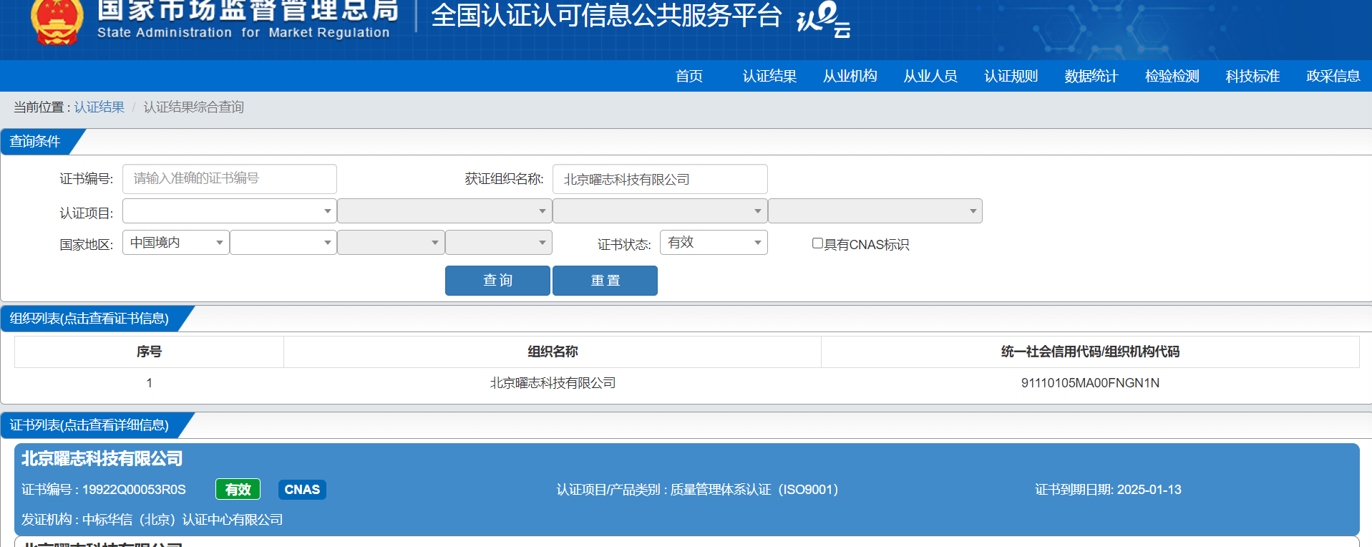1372x547 pixels.
Task: Open the 认证规则 menu item
Action: click(1011, 76)
